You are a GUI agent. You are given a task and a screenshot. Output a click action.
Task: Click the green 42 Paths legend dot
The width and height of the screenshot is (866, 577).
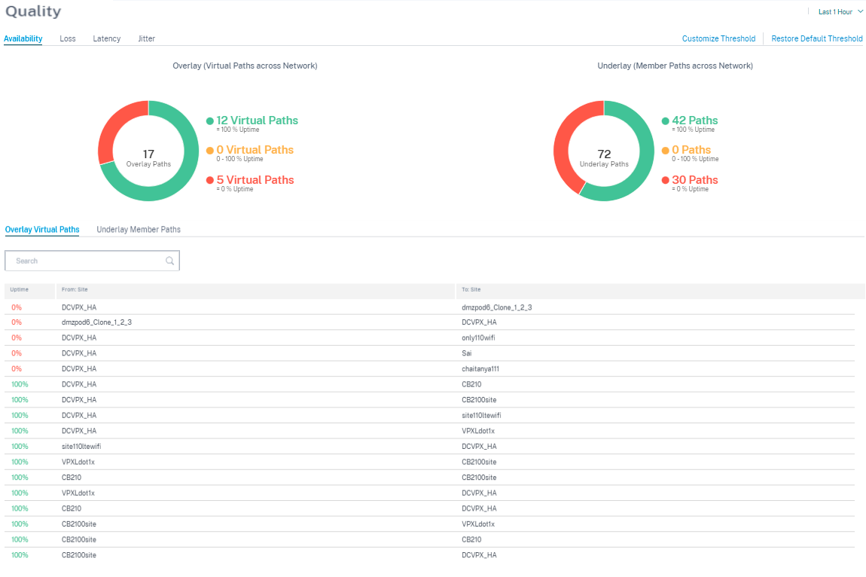tap(666, 121)
